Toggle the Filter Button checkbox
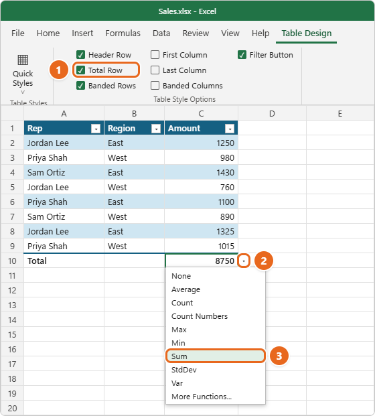This screenshot has width=375, height=416. (x=242, y=55)
